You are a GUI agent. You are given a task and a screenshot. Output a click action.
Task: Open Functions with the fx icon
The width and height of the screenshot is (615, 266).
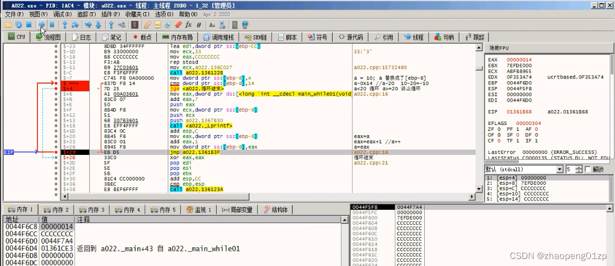pyautogui.click(x=188, y=25)
